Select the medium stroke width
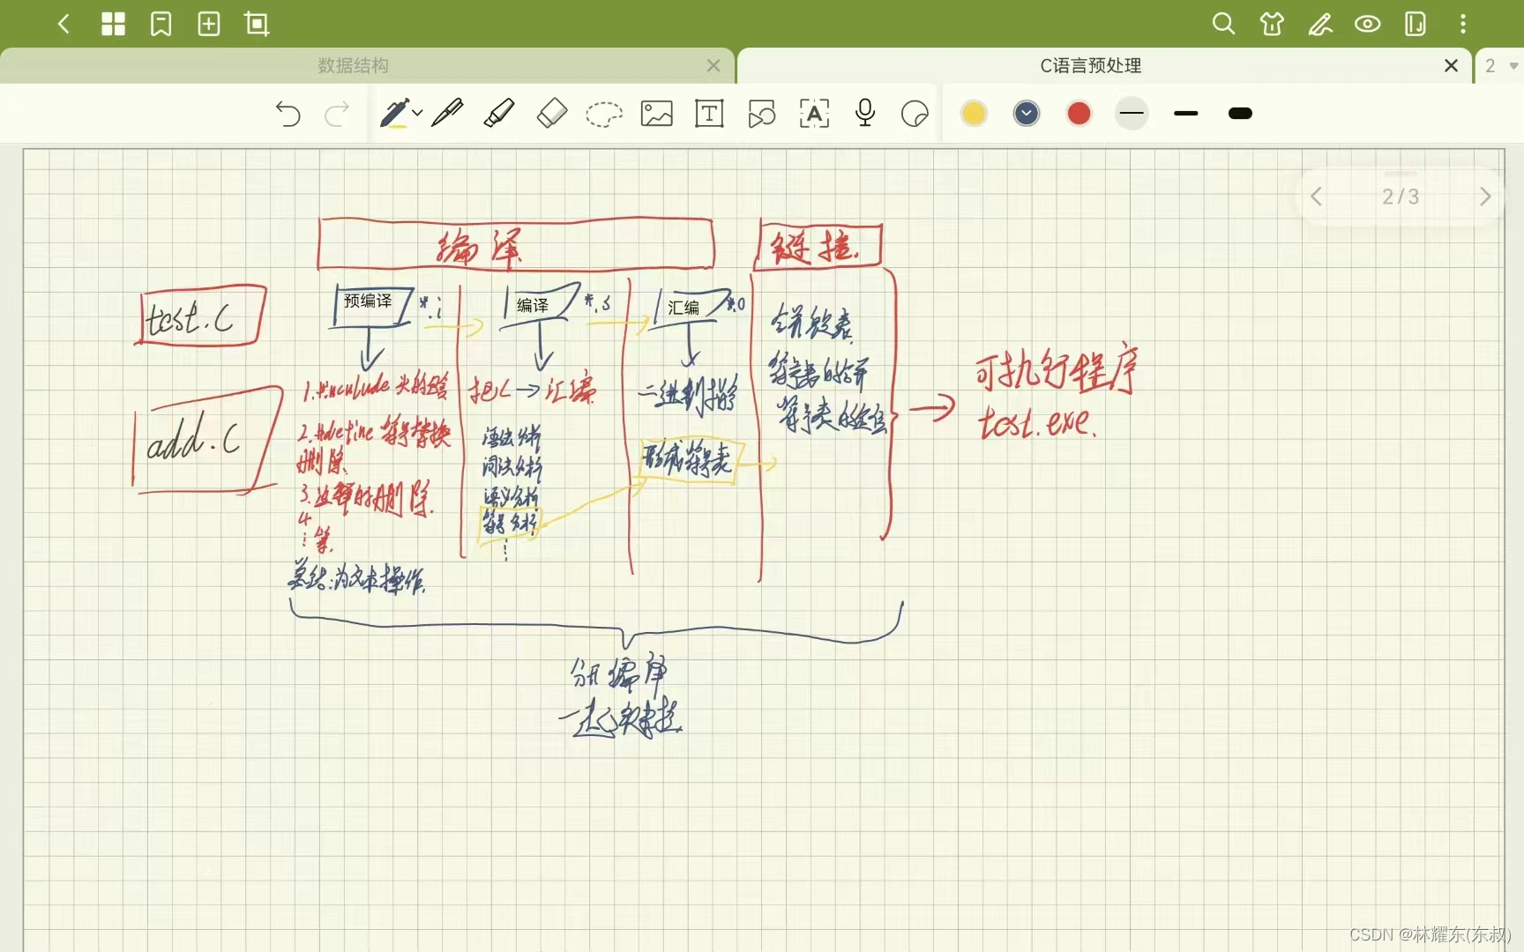Image resolution: width=1524 pixels, height=952 pixels. (x=1186, y=113)
